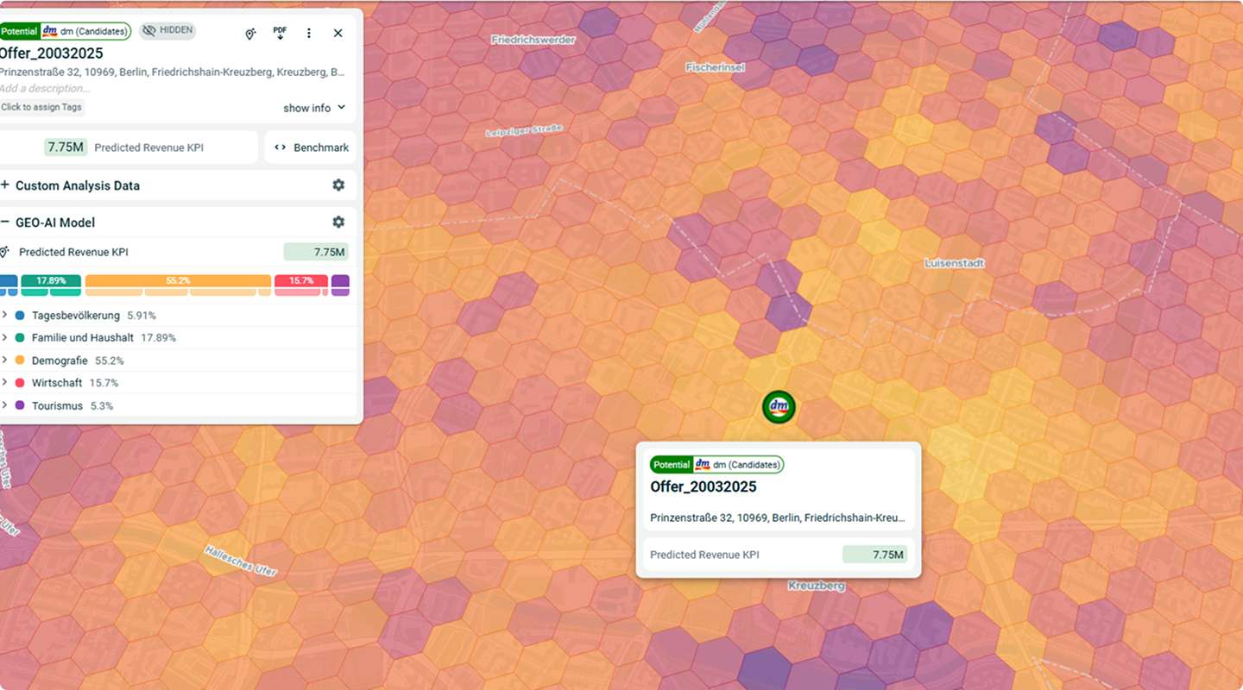Viewport: 1243px width, 690px height.
Task: Click the Offer_20032025 title in side panel
Action: point(51,53)
